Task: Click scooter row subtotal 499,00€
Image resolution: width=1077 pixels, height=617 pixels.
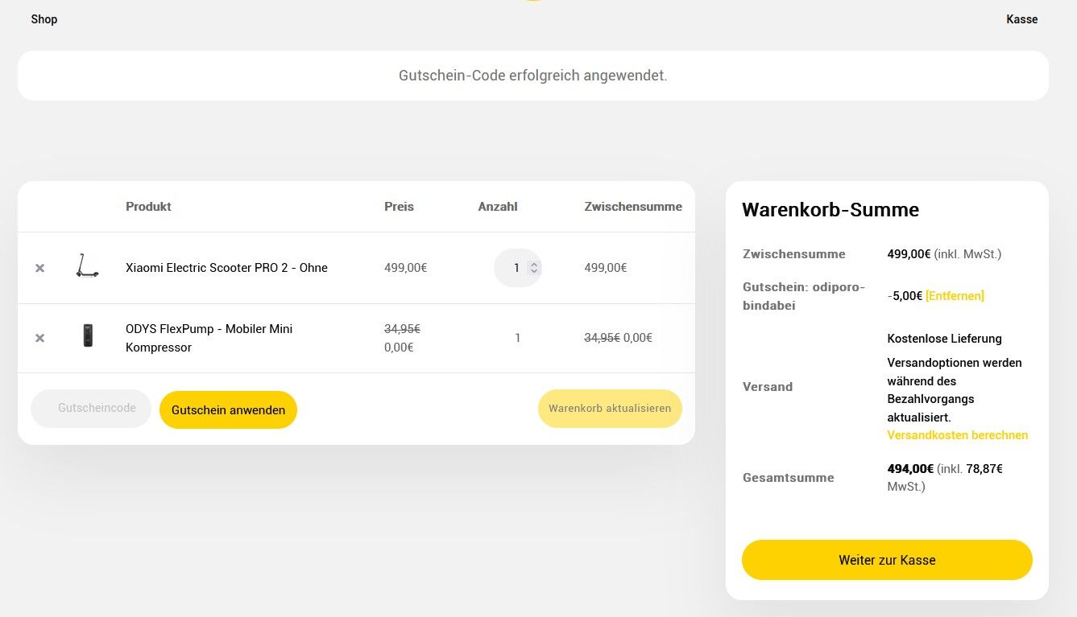Action: [x=606, y=268]
